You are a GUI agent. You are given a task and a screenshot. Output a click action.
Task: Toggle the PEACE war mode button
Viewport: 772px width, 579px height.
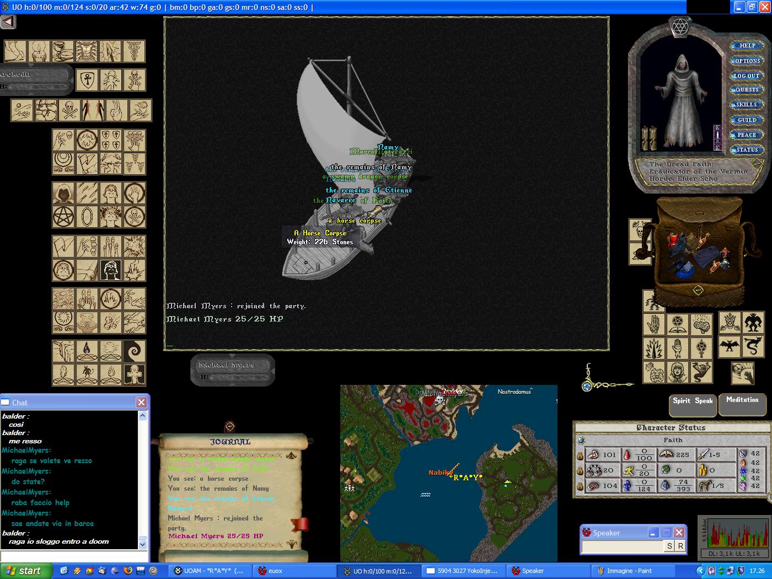(747, 135)
